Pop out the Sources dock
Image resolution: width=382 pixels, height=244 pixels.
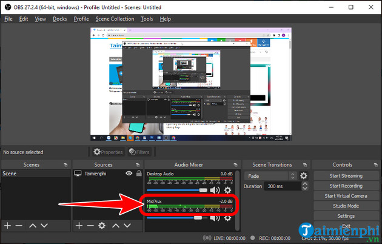(x=138, y=164)
